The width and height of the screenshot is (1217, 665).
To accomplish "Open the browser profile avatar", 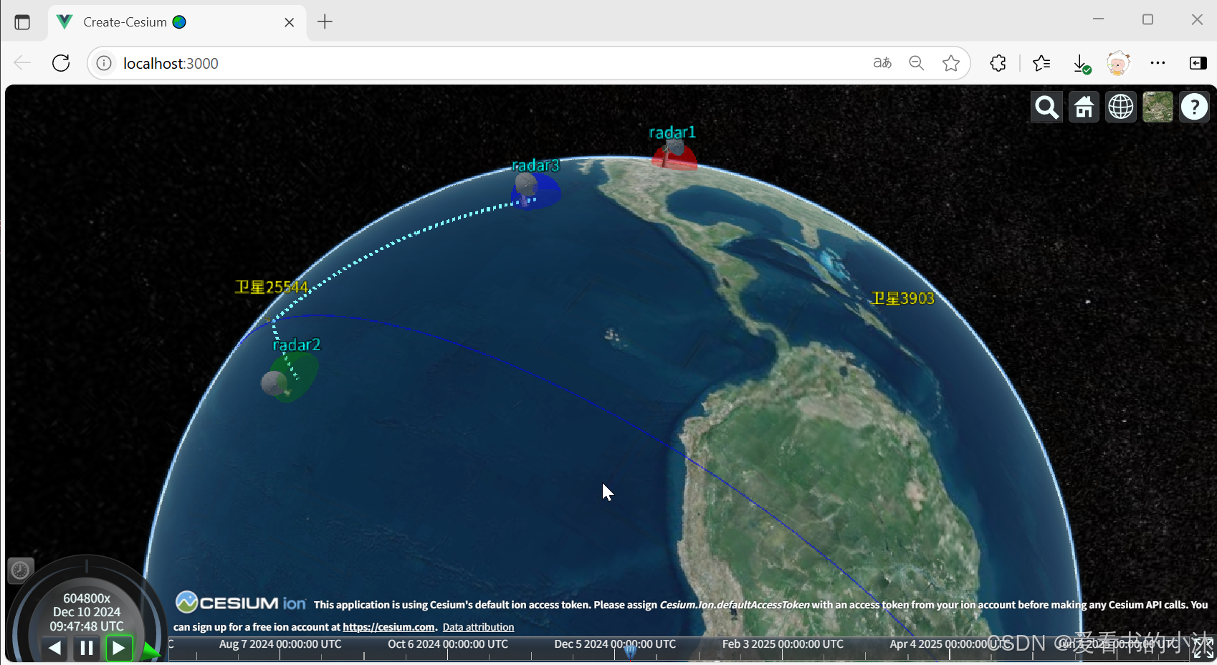I will [x=1118, y=63].
